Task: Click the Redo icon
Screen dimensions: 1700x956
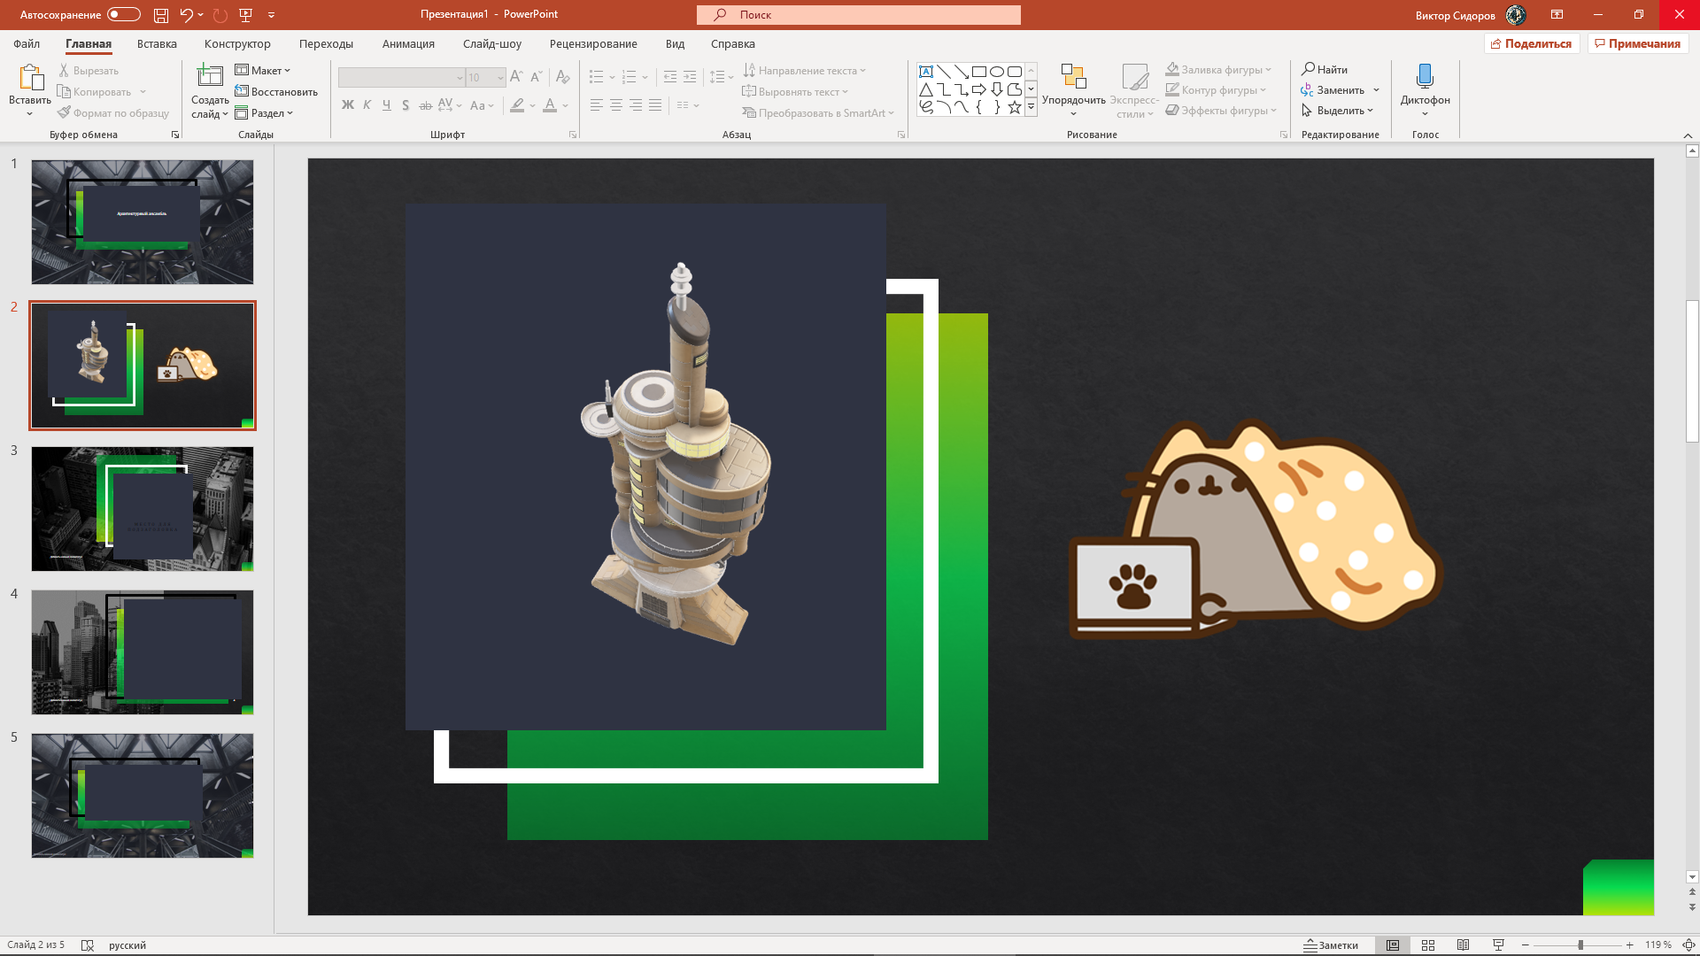Action: point(220,15)
